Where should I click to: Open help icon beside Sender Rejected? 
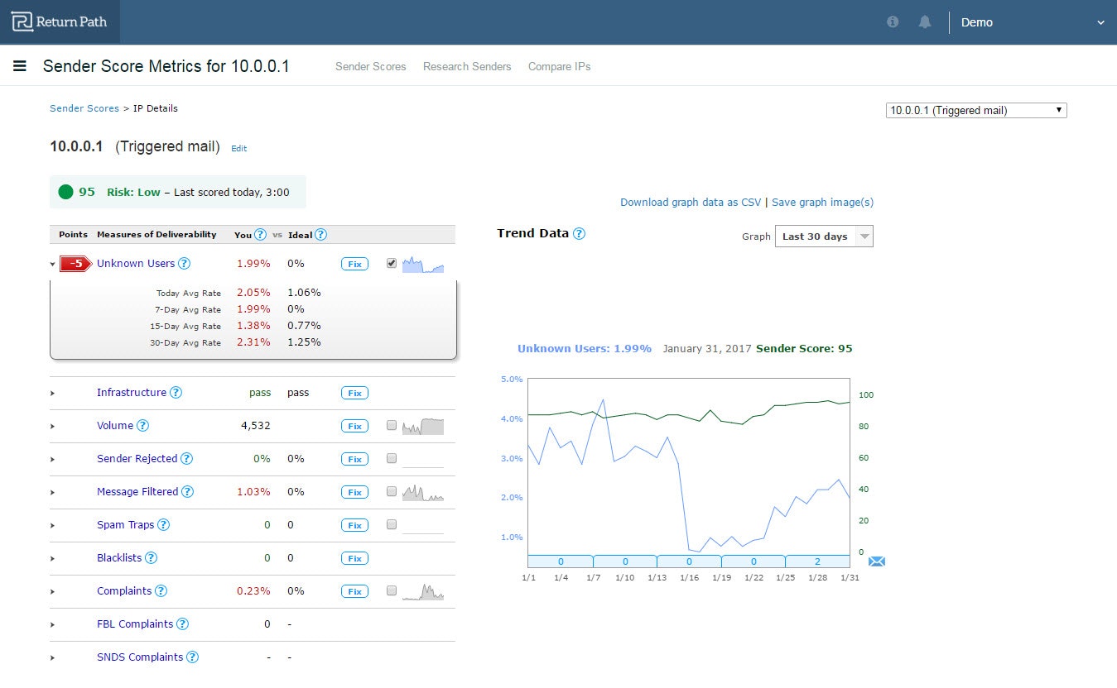[187, 459]
